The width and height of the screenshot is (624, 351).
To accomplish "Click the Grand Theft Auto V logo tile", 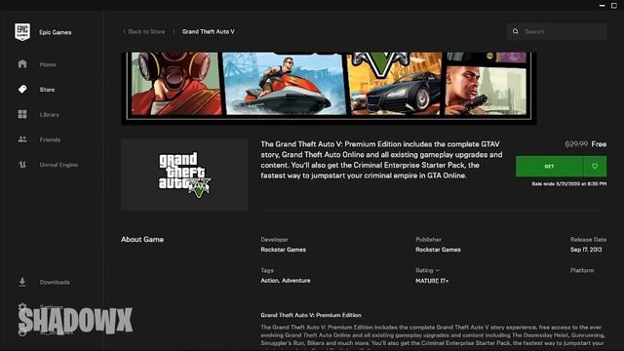I will [x=184, y=175].
